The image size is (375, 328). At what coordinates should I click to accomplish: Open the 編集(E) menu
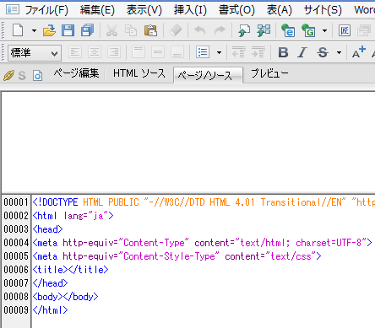(x=97, y=10)
